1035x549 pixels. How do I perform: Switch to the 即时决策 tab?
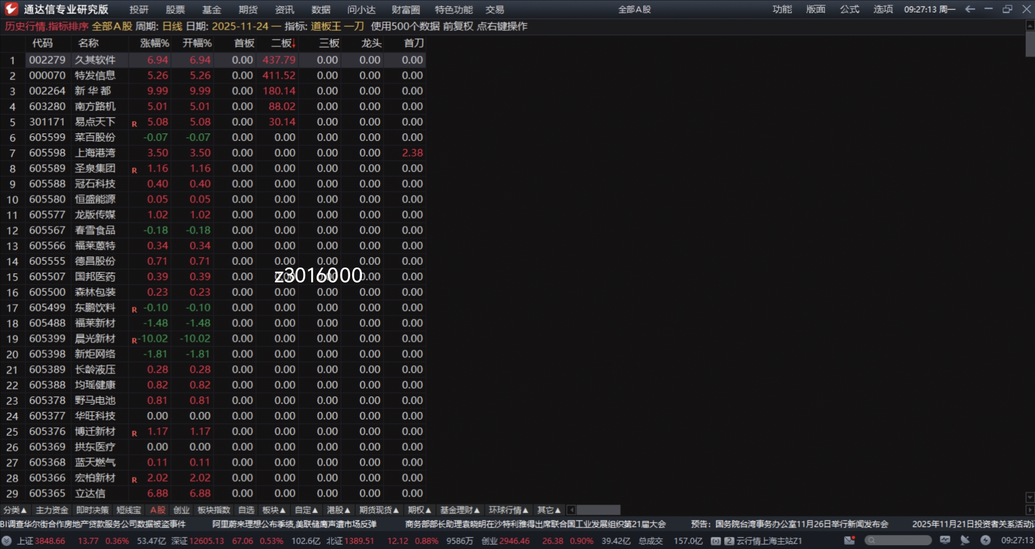92,510
